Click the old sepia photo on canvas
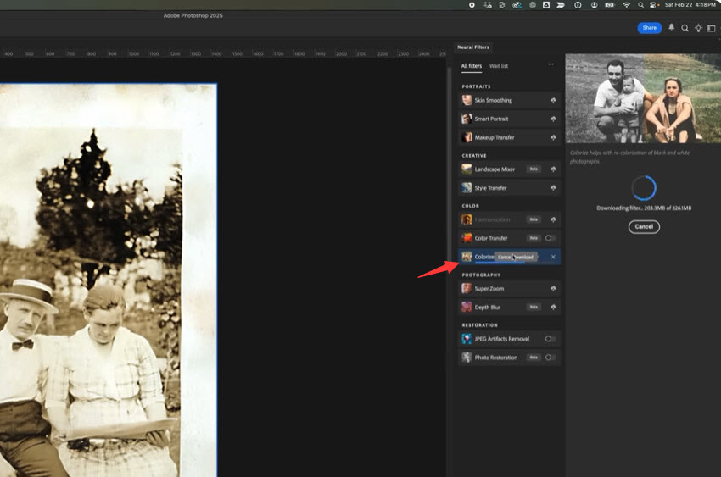 108,280
